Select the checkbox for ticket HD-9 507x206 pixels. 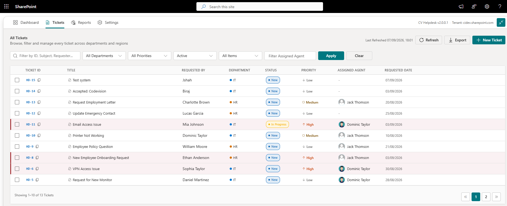(17, 147)
